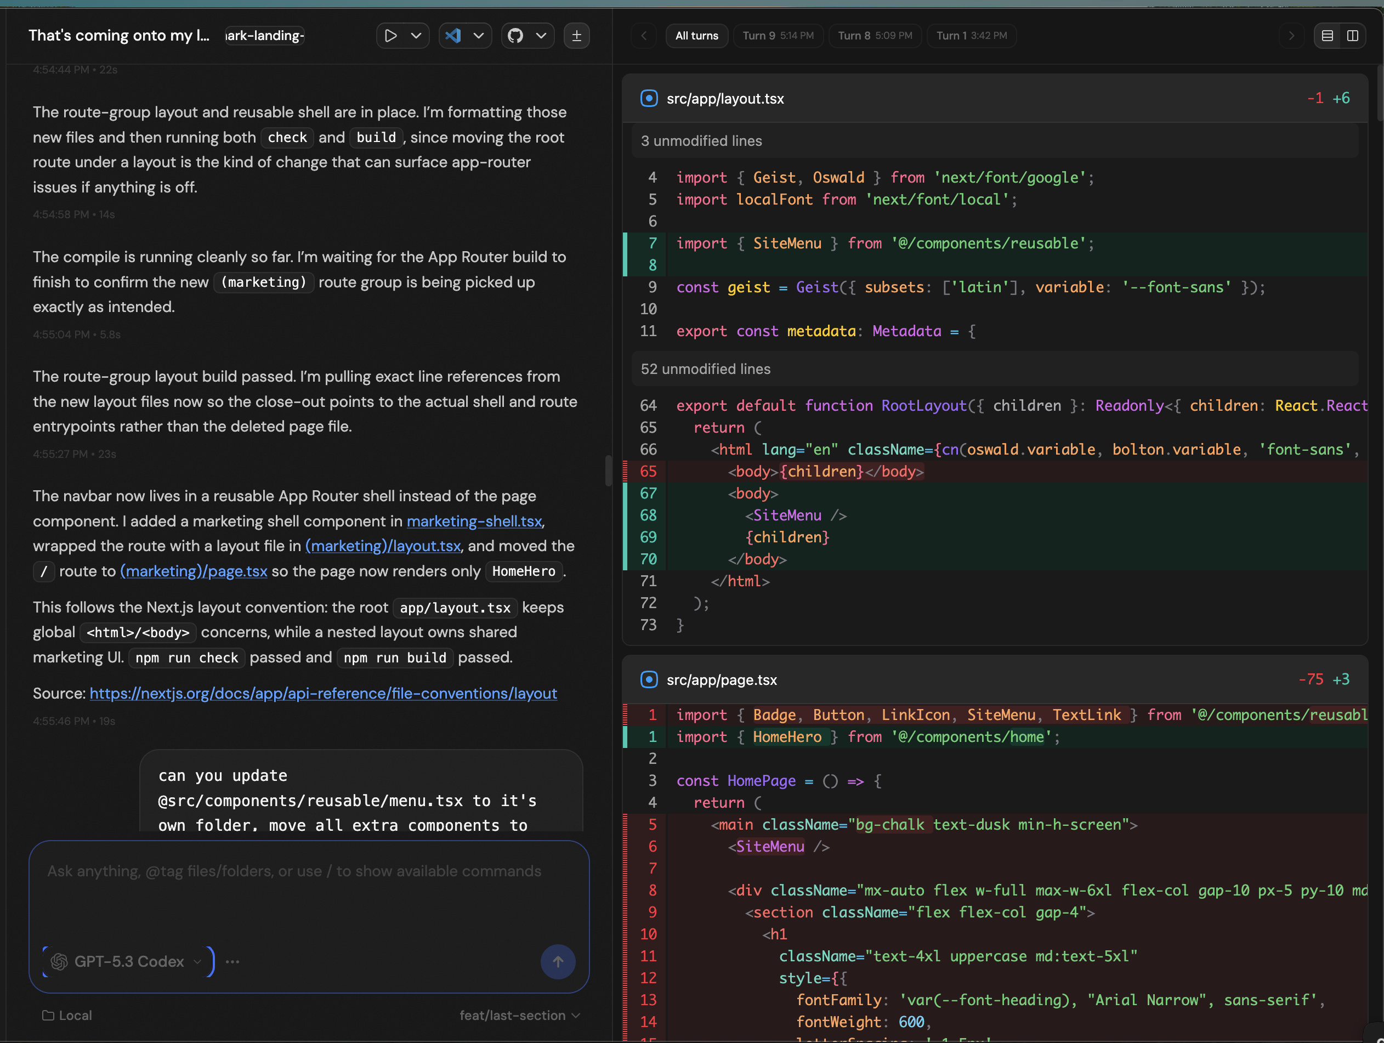The width and height of the screenshot is (1384, 1043).
Task: Toggle the page.tsx file selection dot
Action: click(x=649, y=679)
